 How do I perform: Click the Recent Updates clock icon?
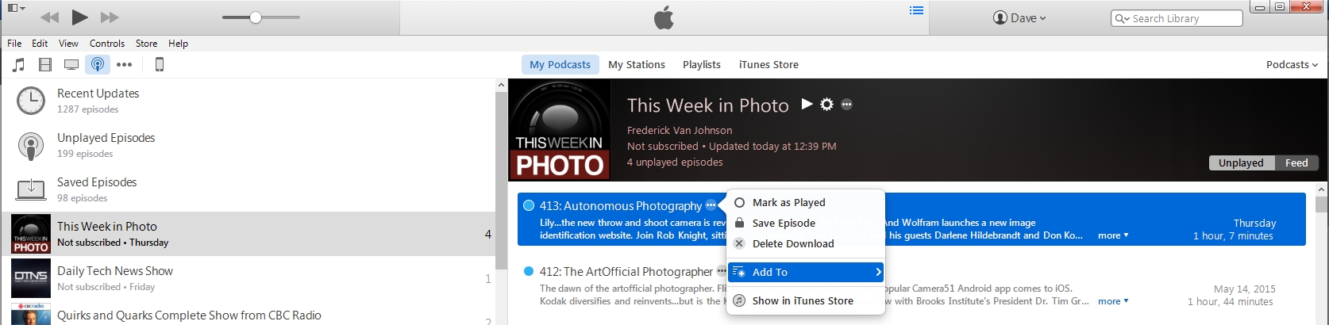pos(31,101)
